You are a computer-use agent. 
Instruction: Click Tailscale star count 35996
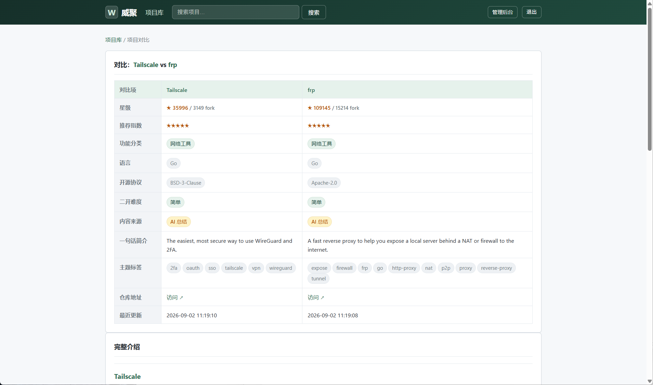[x=177, y=108]
